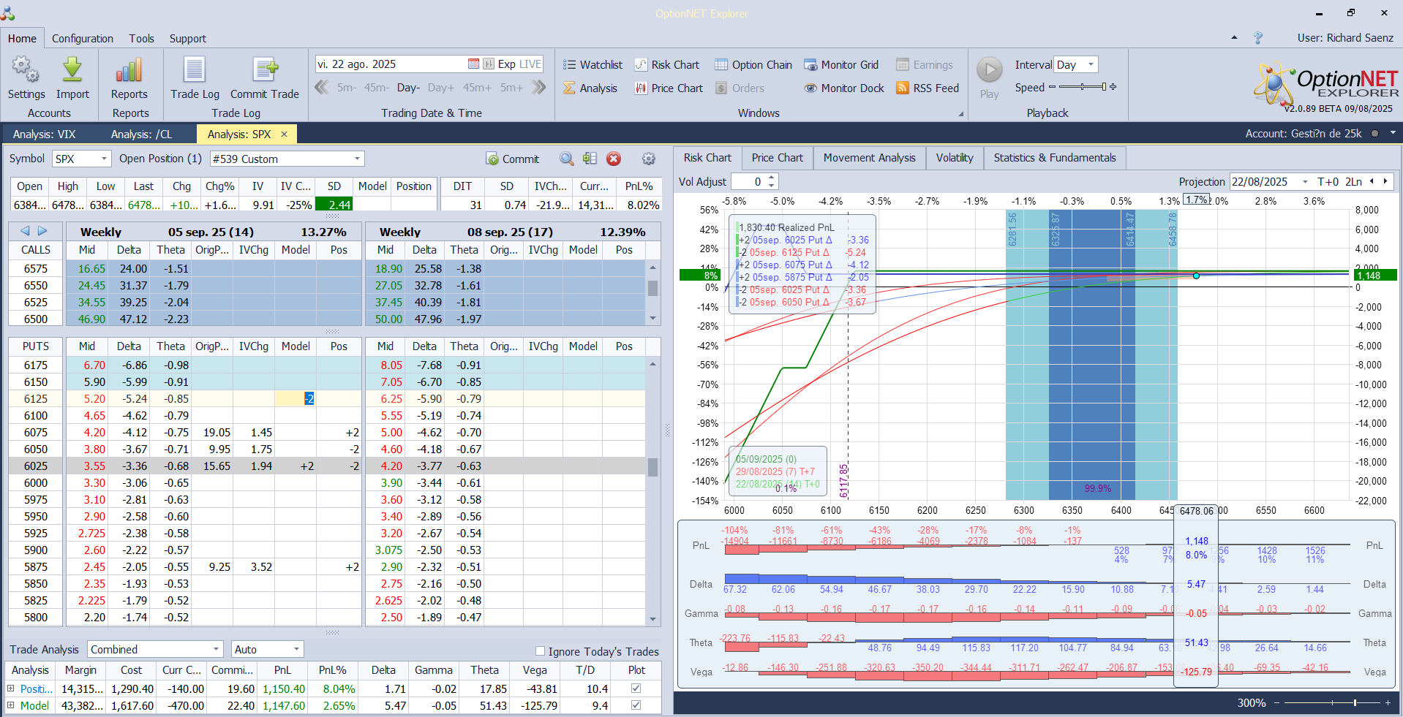Switch to Analysis: /CL tab
The height and width of the screenshot is (717, 1403).
point(142,134)
